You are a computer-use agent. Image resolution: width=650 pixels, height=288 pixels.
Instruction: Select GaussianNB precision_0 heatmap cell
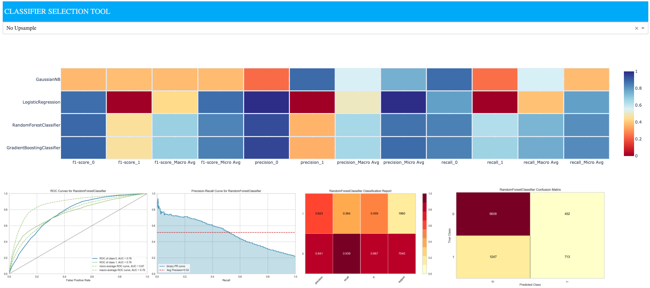pos(267,80)
